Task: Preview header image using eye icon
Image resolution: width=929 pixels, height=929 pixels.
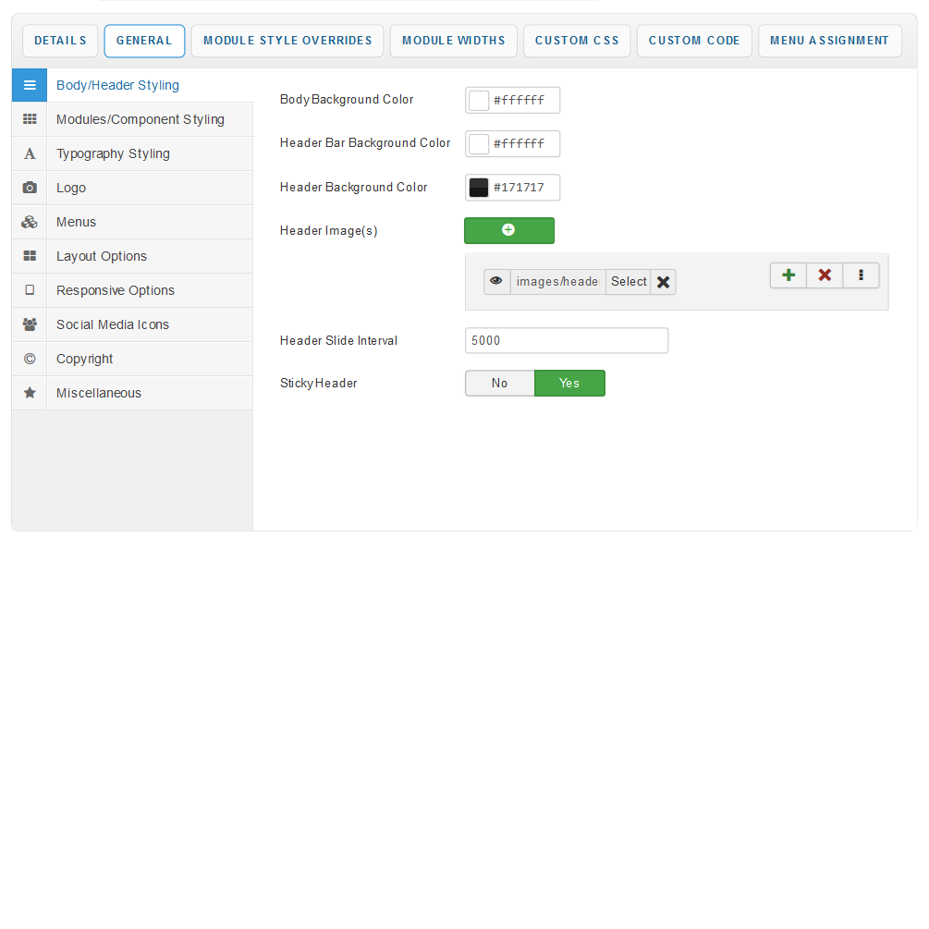Action: click(496, 282)
